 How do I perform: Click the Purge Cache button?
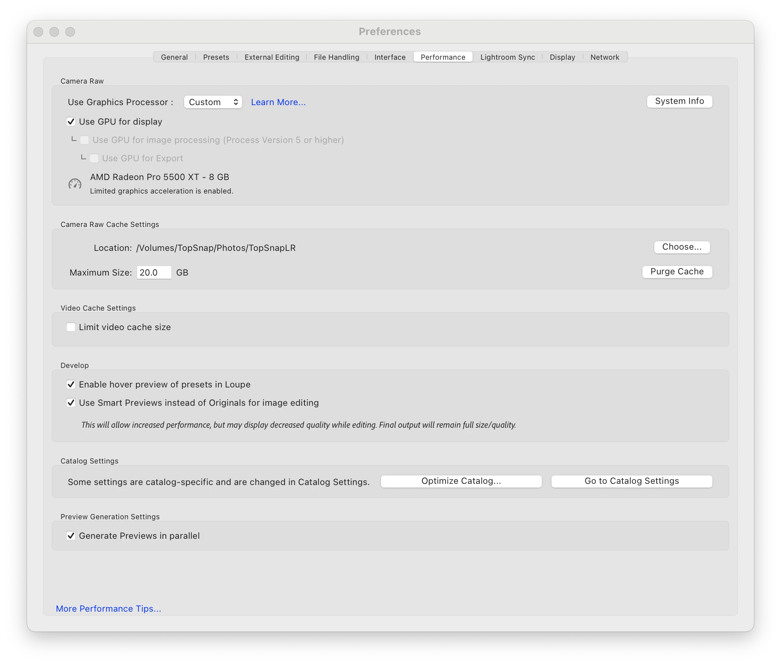[x=677, y=272]
